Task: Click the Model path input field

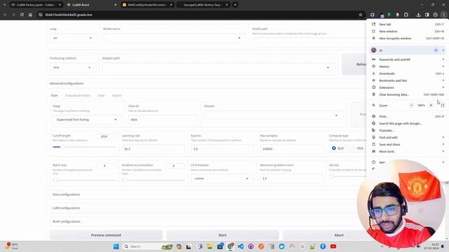Action: pos(309,42)
